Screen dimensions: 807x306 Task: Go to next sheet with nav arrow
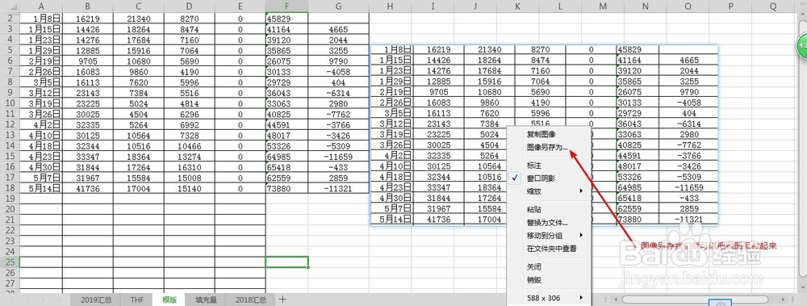click(x=42, y=300)
